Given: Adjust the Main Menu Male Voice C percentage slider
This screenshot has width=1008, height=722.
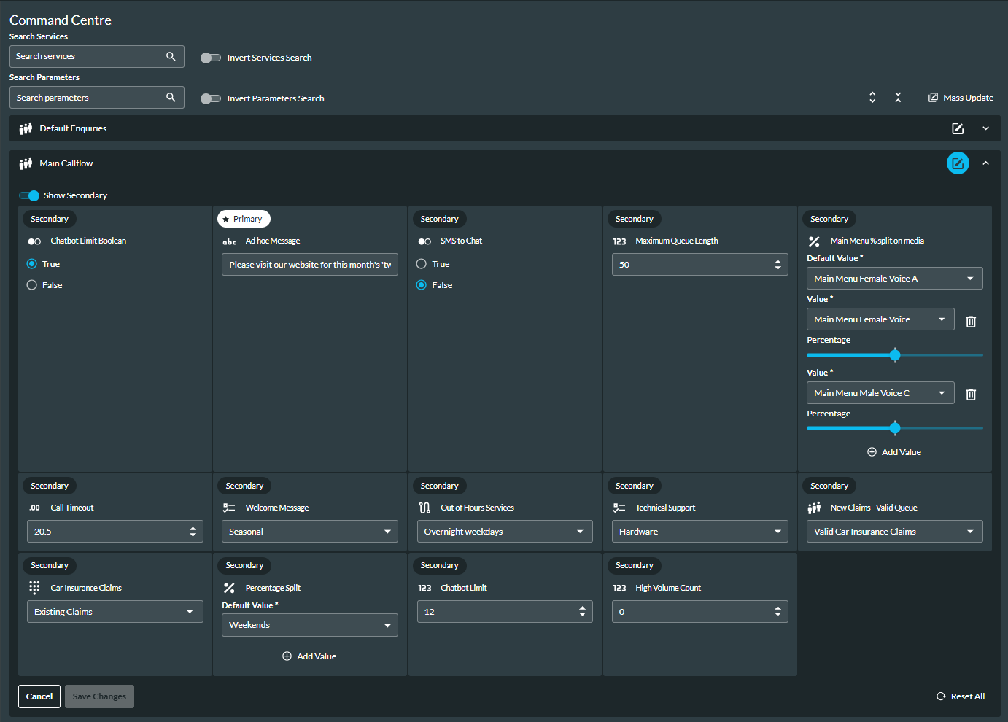Looking at the screenshot, I should [x=895, y=428].
